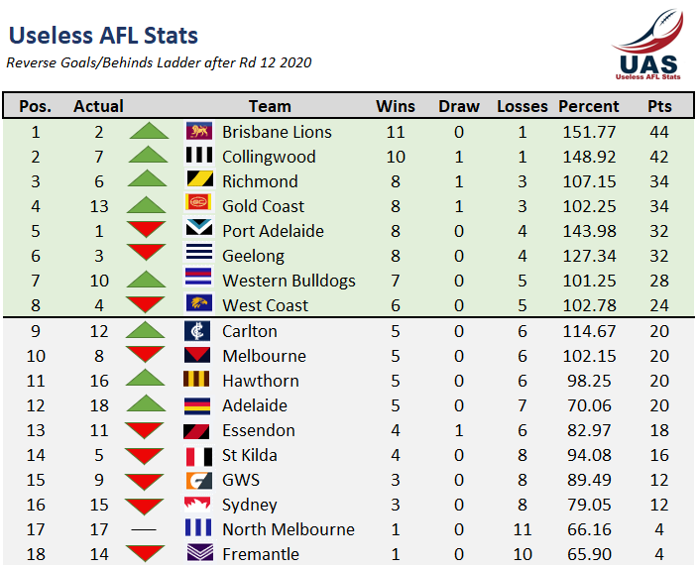Click the Pts column header

[x=659, y=106]
